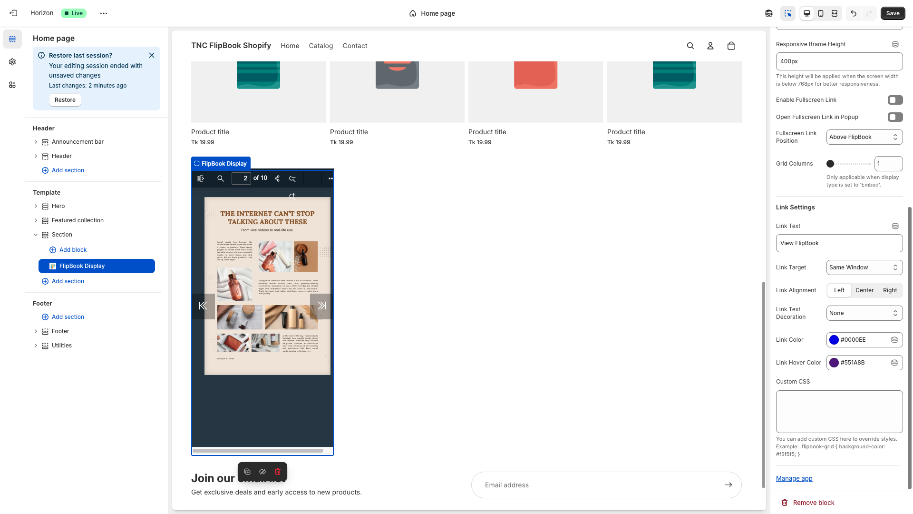Open Fullscreen Link Position dropdown

[x=864, y=137]
